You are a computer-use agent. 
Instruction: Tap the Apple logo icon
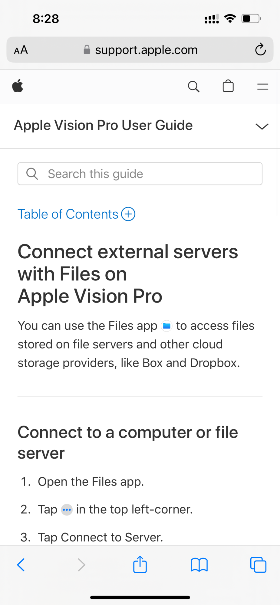coord(18,86)
